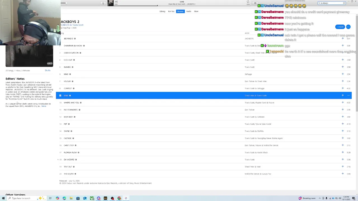Toggle shuffle in the player bar
This screenshot has width=358, height=201.
click(116, 2)
